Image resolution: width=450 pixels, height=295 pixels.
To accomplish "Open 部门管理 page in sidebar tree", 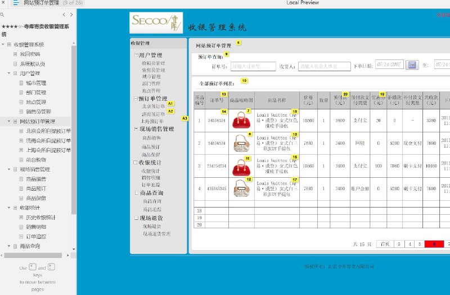I will pos(36,93).
